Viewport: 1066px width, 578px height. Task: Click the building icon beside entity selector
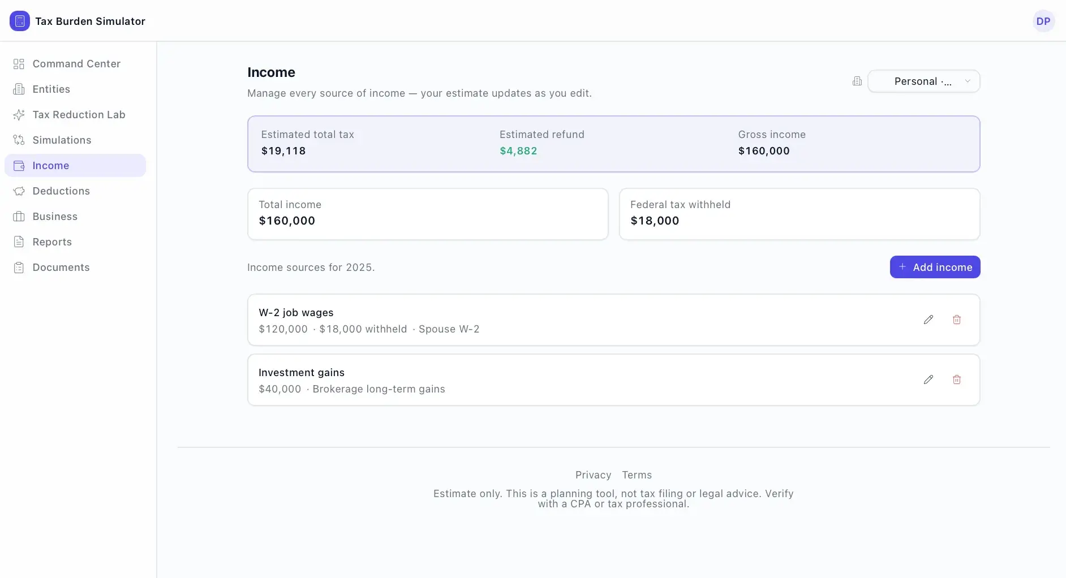point(857,81)
